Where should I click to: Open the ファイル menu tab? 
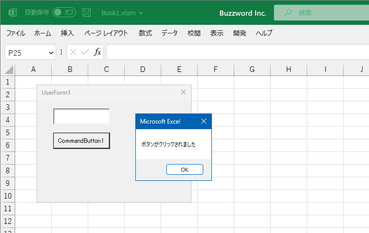[16, 33]
